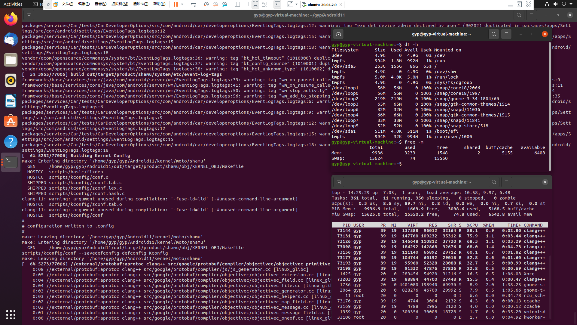Expand the system status menu arrow in top bar
The width and height of the screenshot is (577, 325).
click(x=571, y=4)
